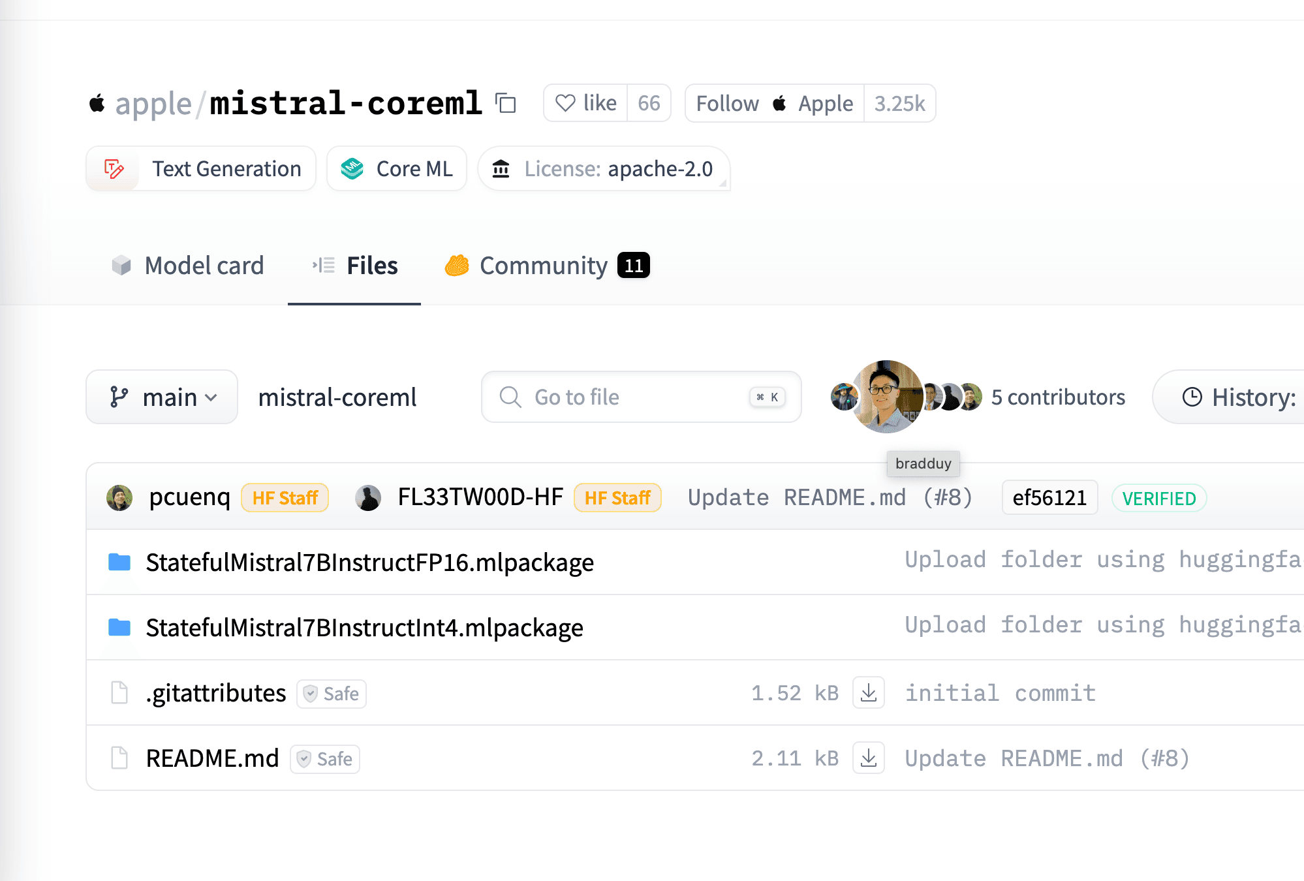The height and width of the screenshot is (881, 1304).
Task: Open FL33TW00D-HF's user profile link
Action: (x=480, y=497)
